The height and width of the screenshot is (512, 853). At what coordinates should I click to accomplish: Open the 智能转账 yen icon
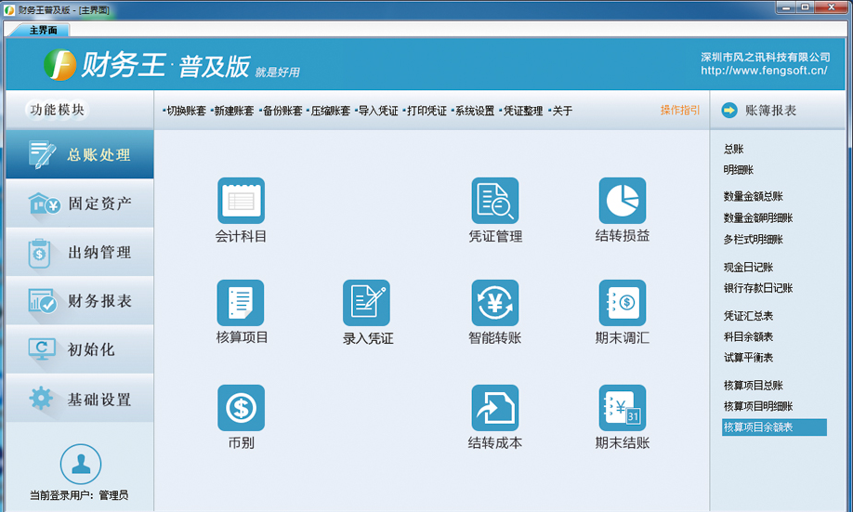(495, 303)
